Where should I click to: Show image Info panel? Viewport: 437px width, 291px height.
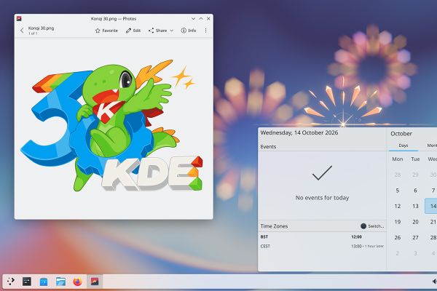click(x=189, y=31)
